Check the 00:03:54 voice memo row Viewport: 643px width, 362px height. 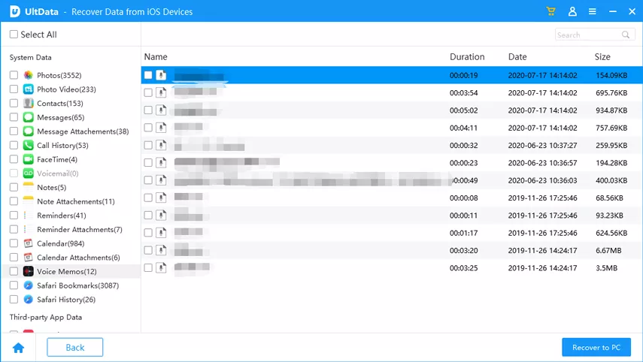click(148, 92)
